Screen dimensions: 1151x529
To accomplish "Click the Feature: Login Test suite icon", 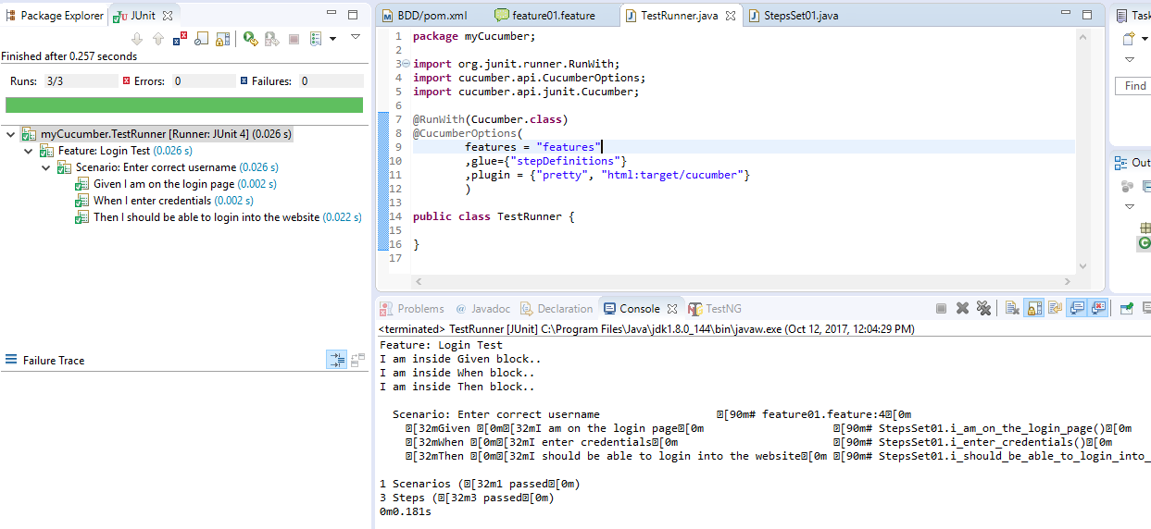I will [x=47, y=151].
